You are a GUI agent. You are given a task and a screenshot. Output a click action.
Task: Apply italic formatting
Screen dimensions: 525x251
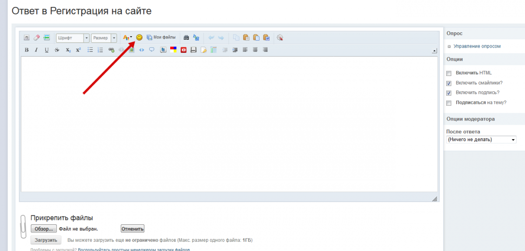(x=36, y=50)
